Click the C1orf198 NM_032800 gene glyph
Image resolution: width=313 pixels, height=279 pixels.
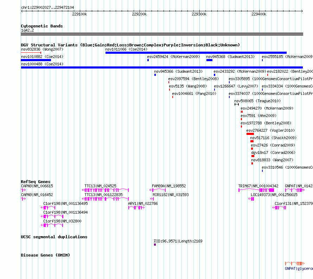click(x=52, y=225)
